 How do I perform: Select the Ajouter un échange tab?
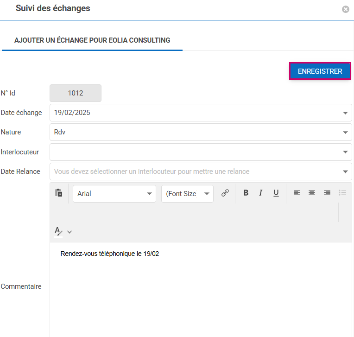click(92, 40)
